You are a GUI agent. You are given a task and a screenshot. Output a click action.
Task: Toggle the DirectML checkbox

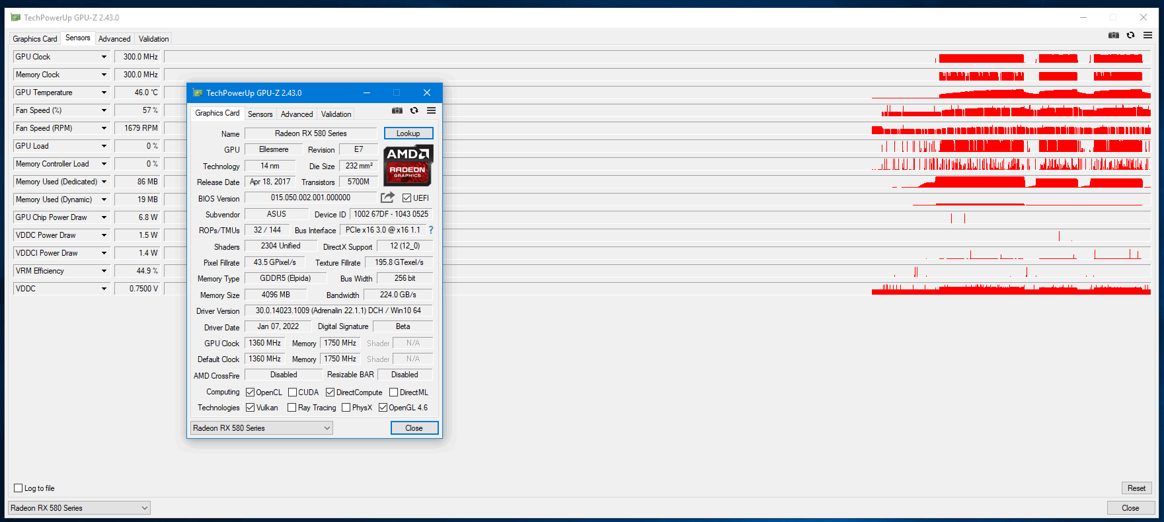click(x=393, y=392)
